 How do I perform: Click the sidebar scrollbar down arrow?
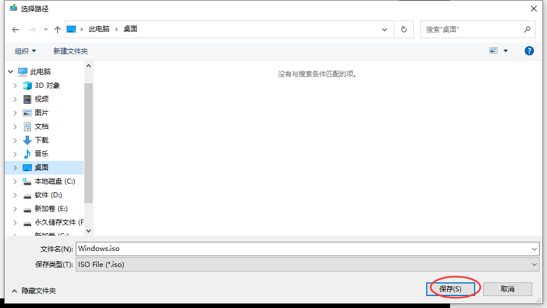89,231
